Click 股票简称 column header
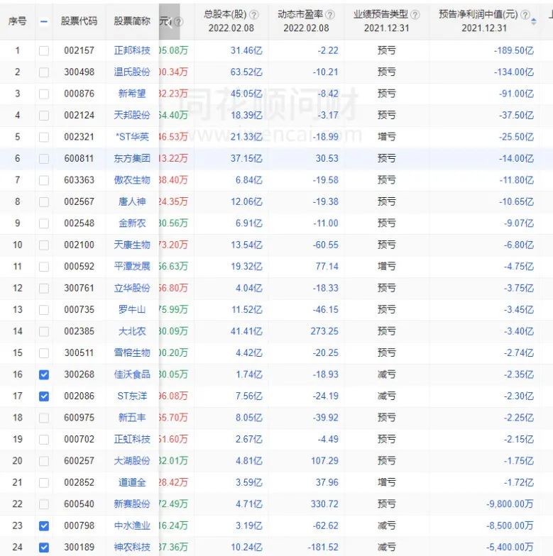The width and height of the screenshot is (553, 556). tap(132, 21)
